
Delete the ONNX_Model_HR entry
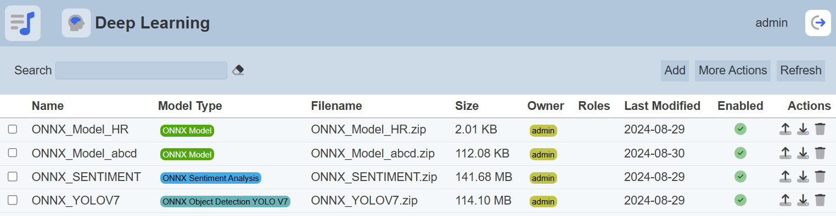[820, 129]
